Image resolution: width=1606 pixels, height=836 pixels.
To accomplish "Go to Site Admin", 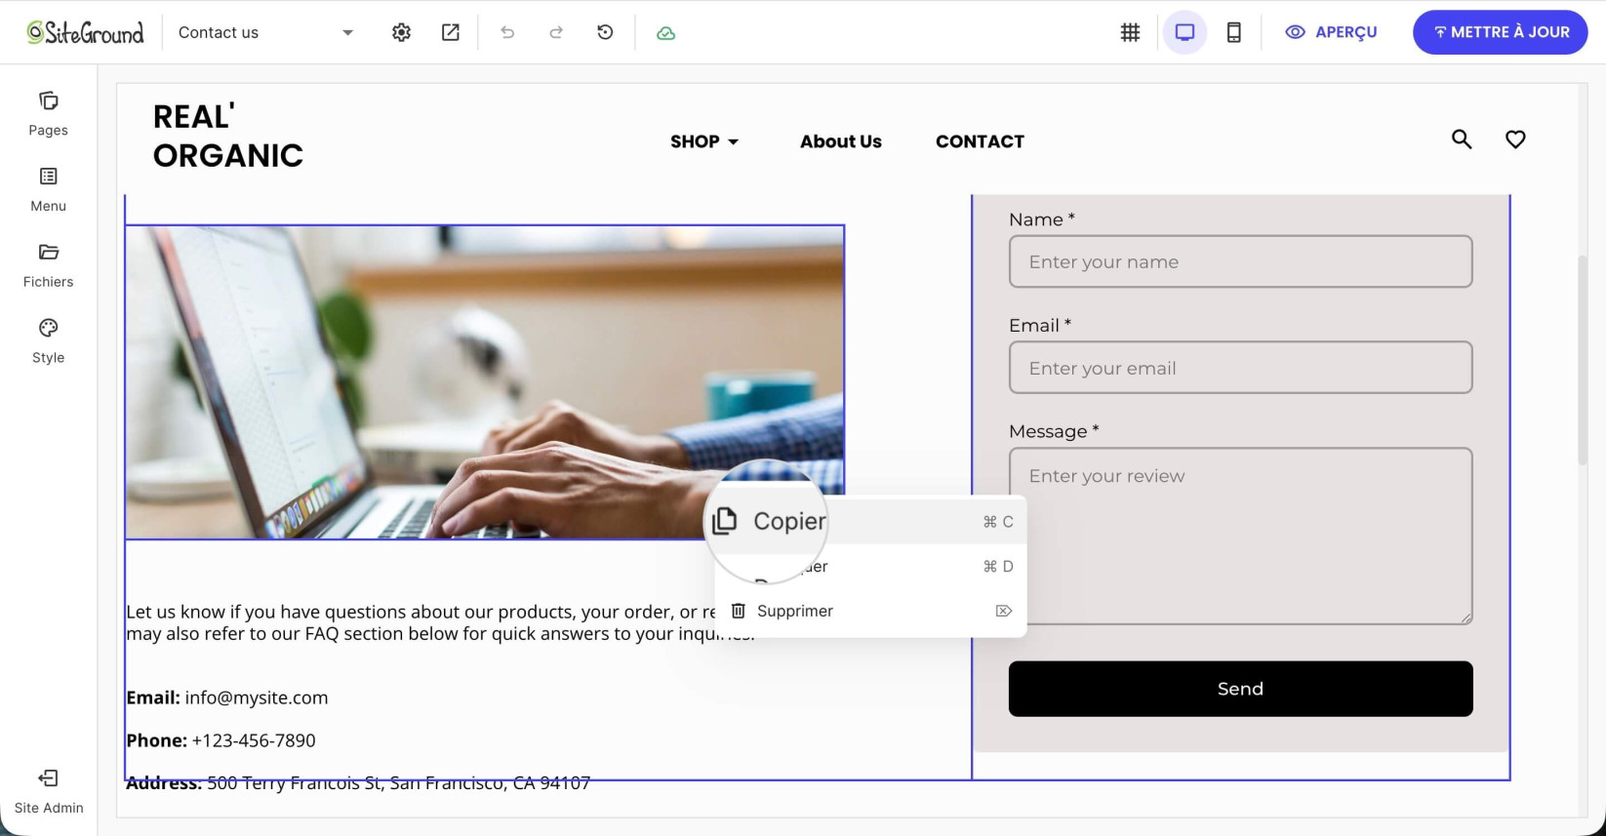I will 48,792.
